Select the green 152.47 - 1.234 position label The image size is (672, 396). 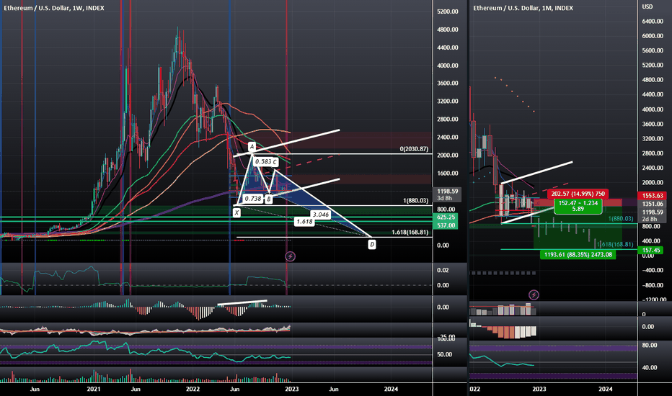click(x=578, y=206)
